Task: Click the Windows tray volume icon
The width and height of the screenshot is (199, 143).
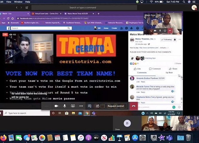Action: 151,113
